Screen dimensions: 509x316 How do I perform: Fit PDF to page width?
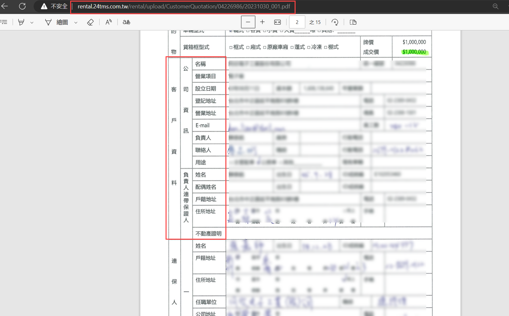tap(277, 22)
